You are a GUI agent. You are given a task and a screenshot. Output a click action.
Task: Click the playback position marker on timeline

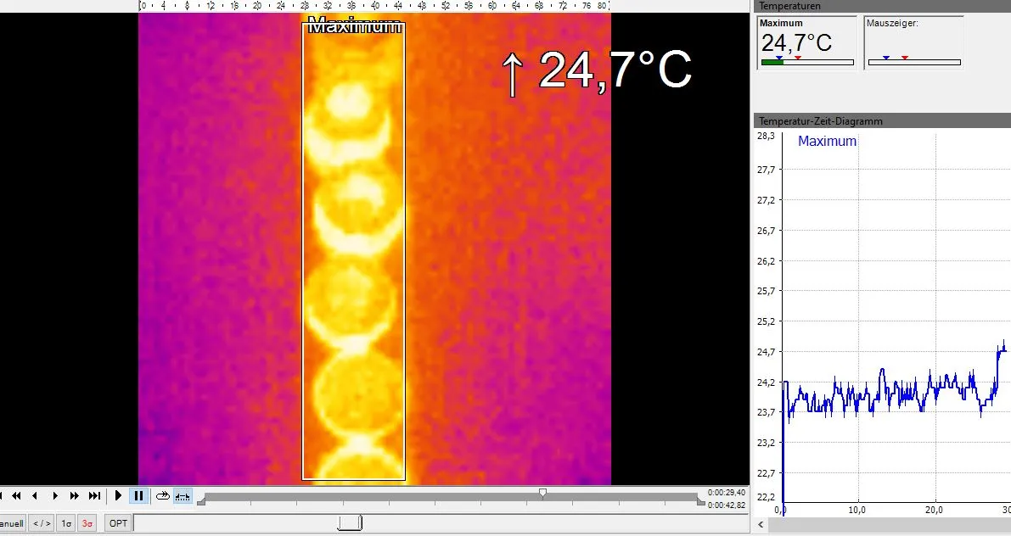(x=542, y=492)
